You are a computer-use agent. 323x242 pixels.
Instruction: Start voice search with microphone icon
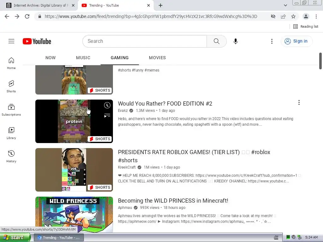(x=235, y=41)
